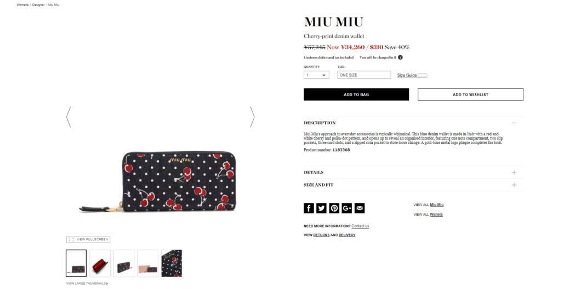This screenshot has width=581, height=289.
Task: Share product via Twitter icon
Action: click(x=321, y=209)
